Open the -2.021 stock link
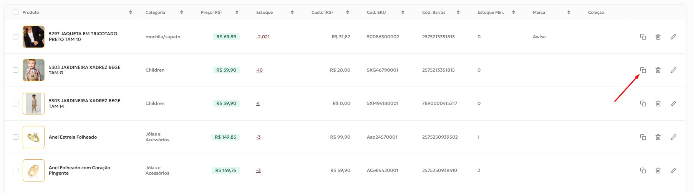 [x=263, y=37]
